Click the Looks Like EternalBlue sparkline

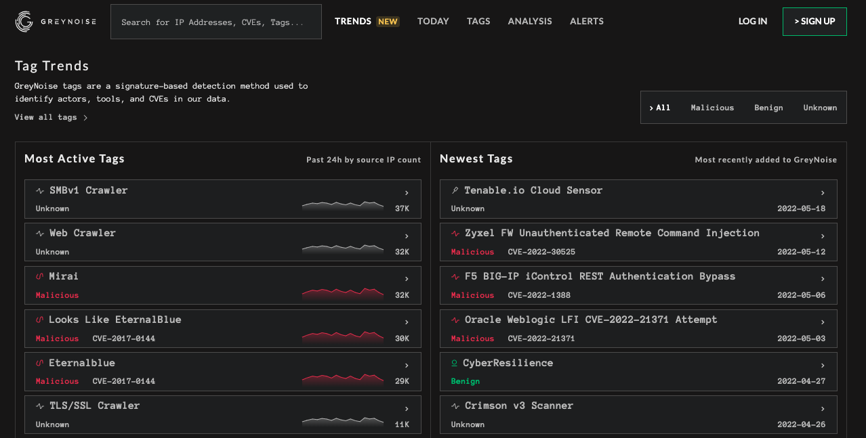tap(343, 336)
